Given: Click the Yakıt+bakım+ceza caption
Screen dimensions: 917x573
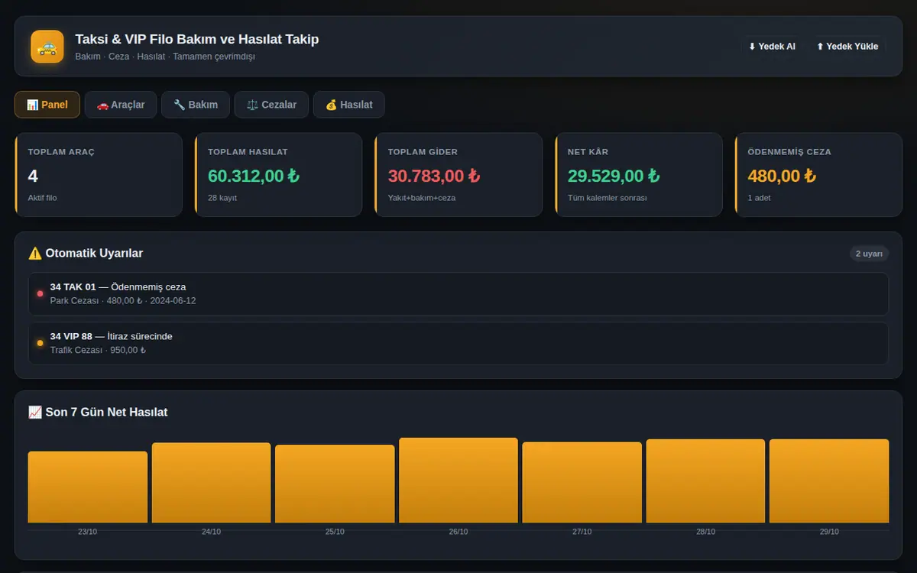Looking at the screenshot, I should 422,198.
